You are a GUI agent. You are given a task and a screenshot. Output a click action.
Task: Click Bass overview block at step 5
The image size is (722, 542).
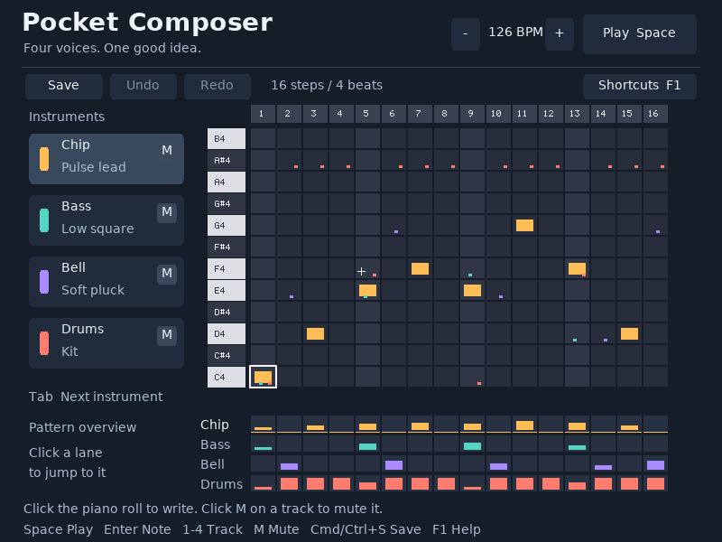tap(367, 446)
